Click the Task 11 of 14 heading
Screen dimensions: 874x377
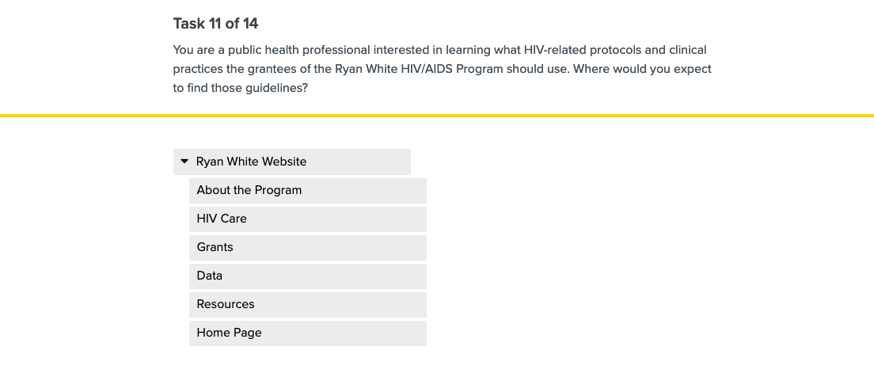pos(215,24)
